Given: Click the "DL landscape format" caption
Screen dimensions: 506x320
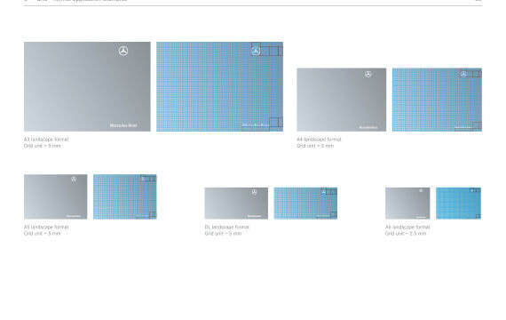Looking at the screenshot, I should pos(227,227).
